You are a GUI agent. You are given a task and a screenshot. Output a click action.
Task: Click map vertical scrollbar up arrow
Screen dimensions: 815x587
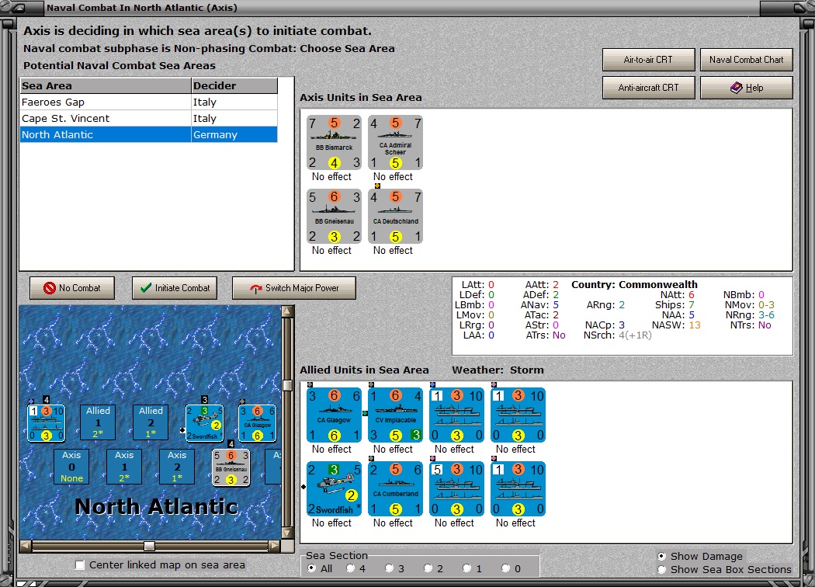point(287,311)
